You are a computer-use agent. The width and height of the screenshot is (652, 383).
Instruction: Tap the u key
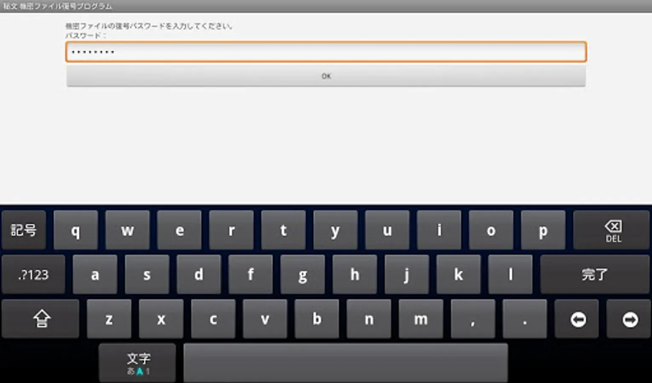(387, 230)
